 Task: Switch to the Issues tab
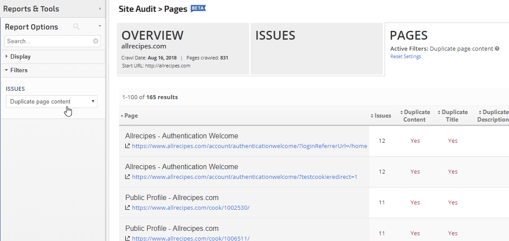(x=316, y=48)
